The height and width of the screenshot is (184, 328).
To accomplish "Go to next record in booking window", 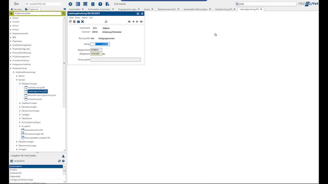I will (x=137, y=22).
